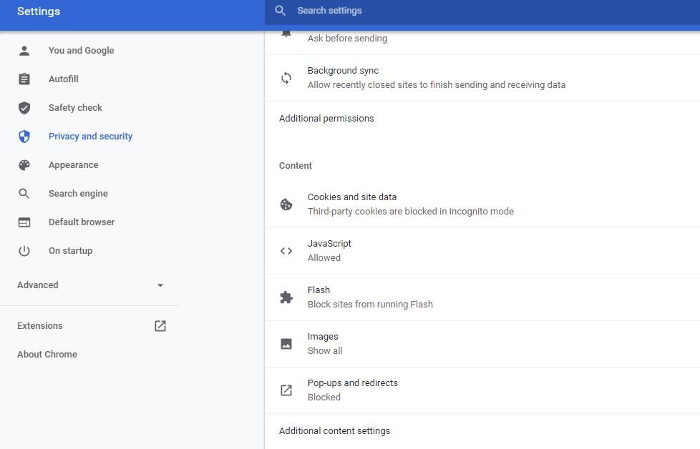Expand the Advanced section arrow in sidebar
Viewport: 700px width, 449px height.
tap(160, 285)
